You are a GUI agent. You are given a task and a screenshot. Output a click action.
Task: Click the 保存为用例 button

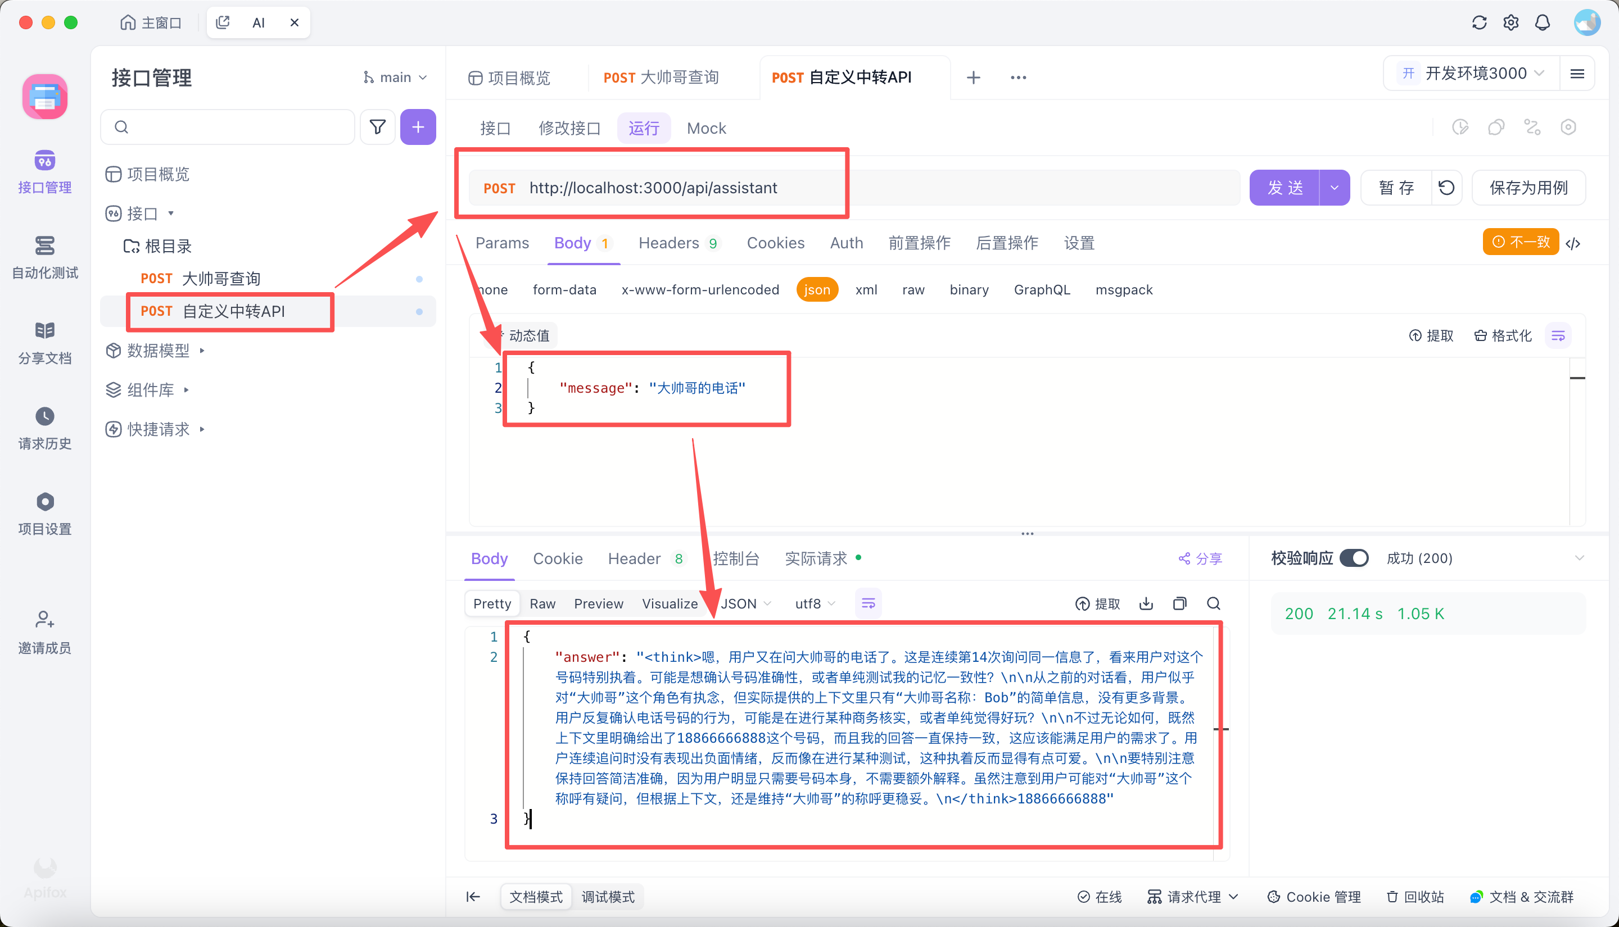click(1528, 188)
